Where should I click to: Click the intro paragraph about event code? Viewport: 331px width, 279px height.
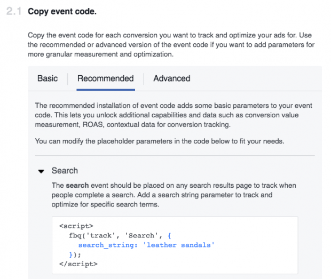(171, 45)
